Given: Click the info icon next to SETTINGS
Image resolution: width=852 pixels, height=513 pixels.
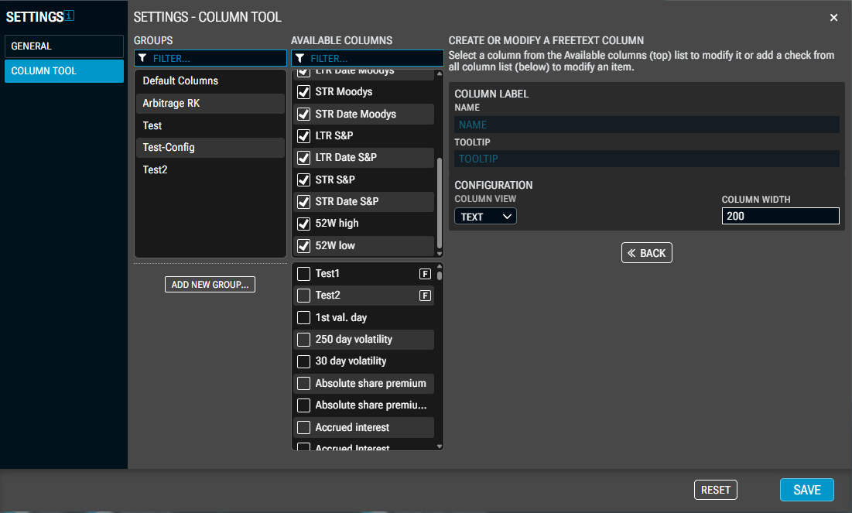Looking at the screenshot, I should click(69, 15).
